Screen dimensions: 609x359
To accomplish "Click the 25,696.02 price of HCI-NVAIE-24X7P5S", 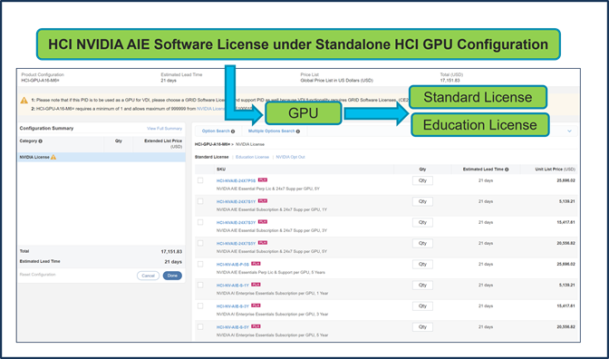I will (x=565, y=180).
